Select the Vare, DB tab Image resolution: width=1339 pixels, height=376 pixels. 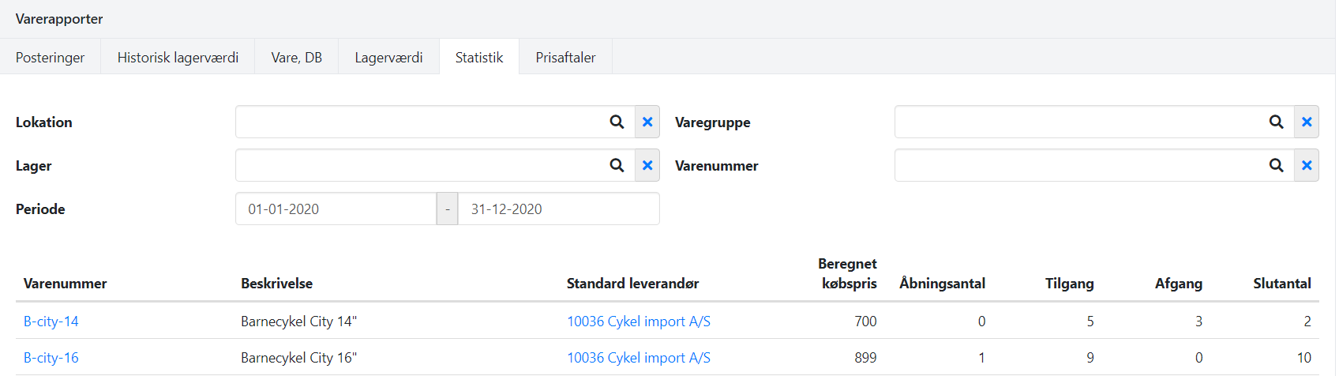297,57
